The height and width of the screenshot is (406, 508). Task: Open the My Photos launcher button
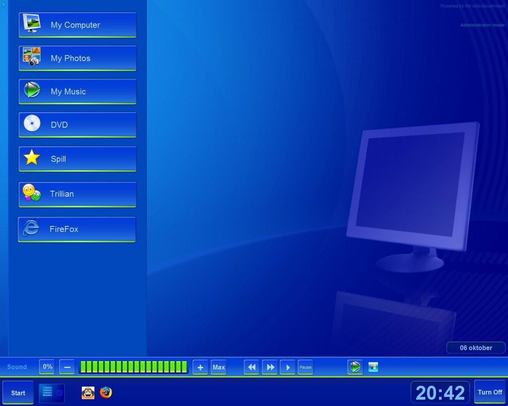77,58
